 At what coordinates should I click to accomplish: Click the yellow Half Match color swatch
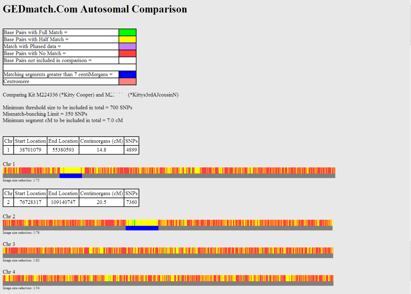pos(128,40)
